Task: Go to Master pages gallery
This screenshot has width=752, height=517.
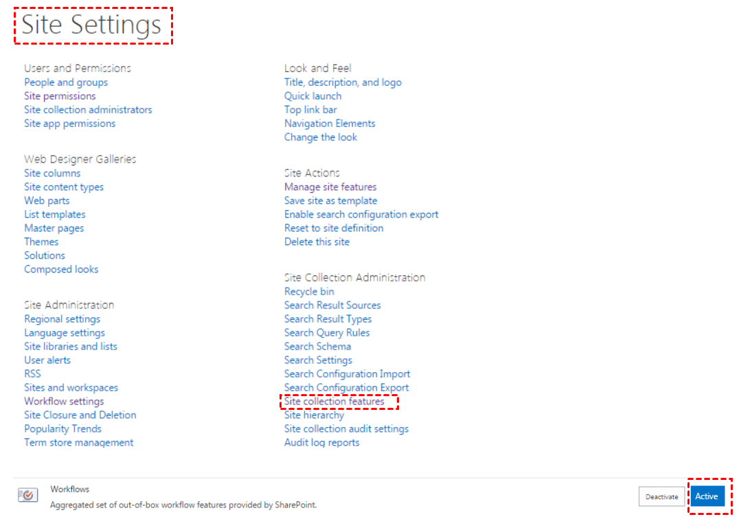Action: coord(54,228)
